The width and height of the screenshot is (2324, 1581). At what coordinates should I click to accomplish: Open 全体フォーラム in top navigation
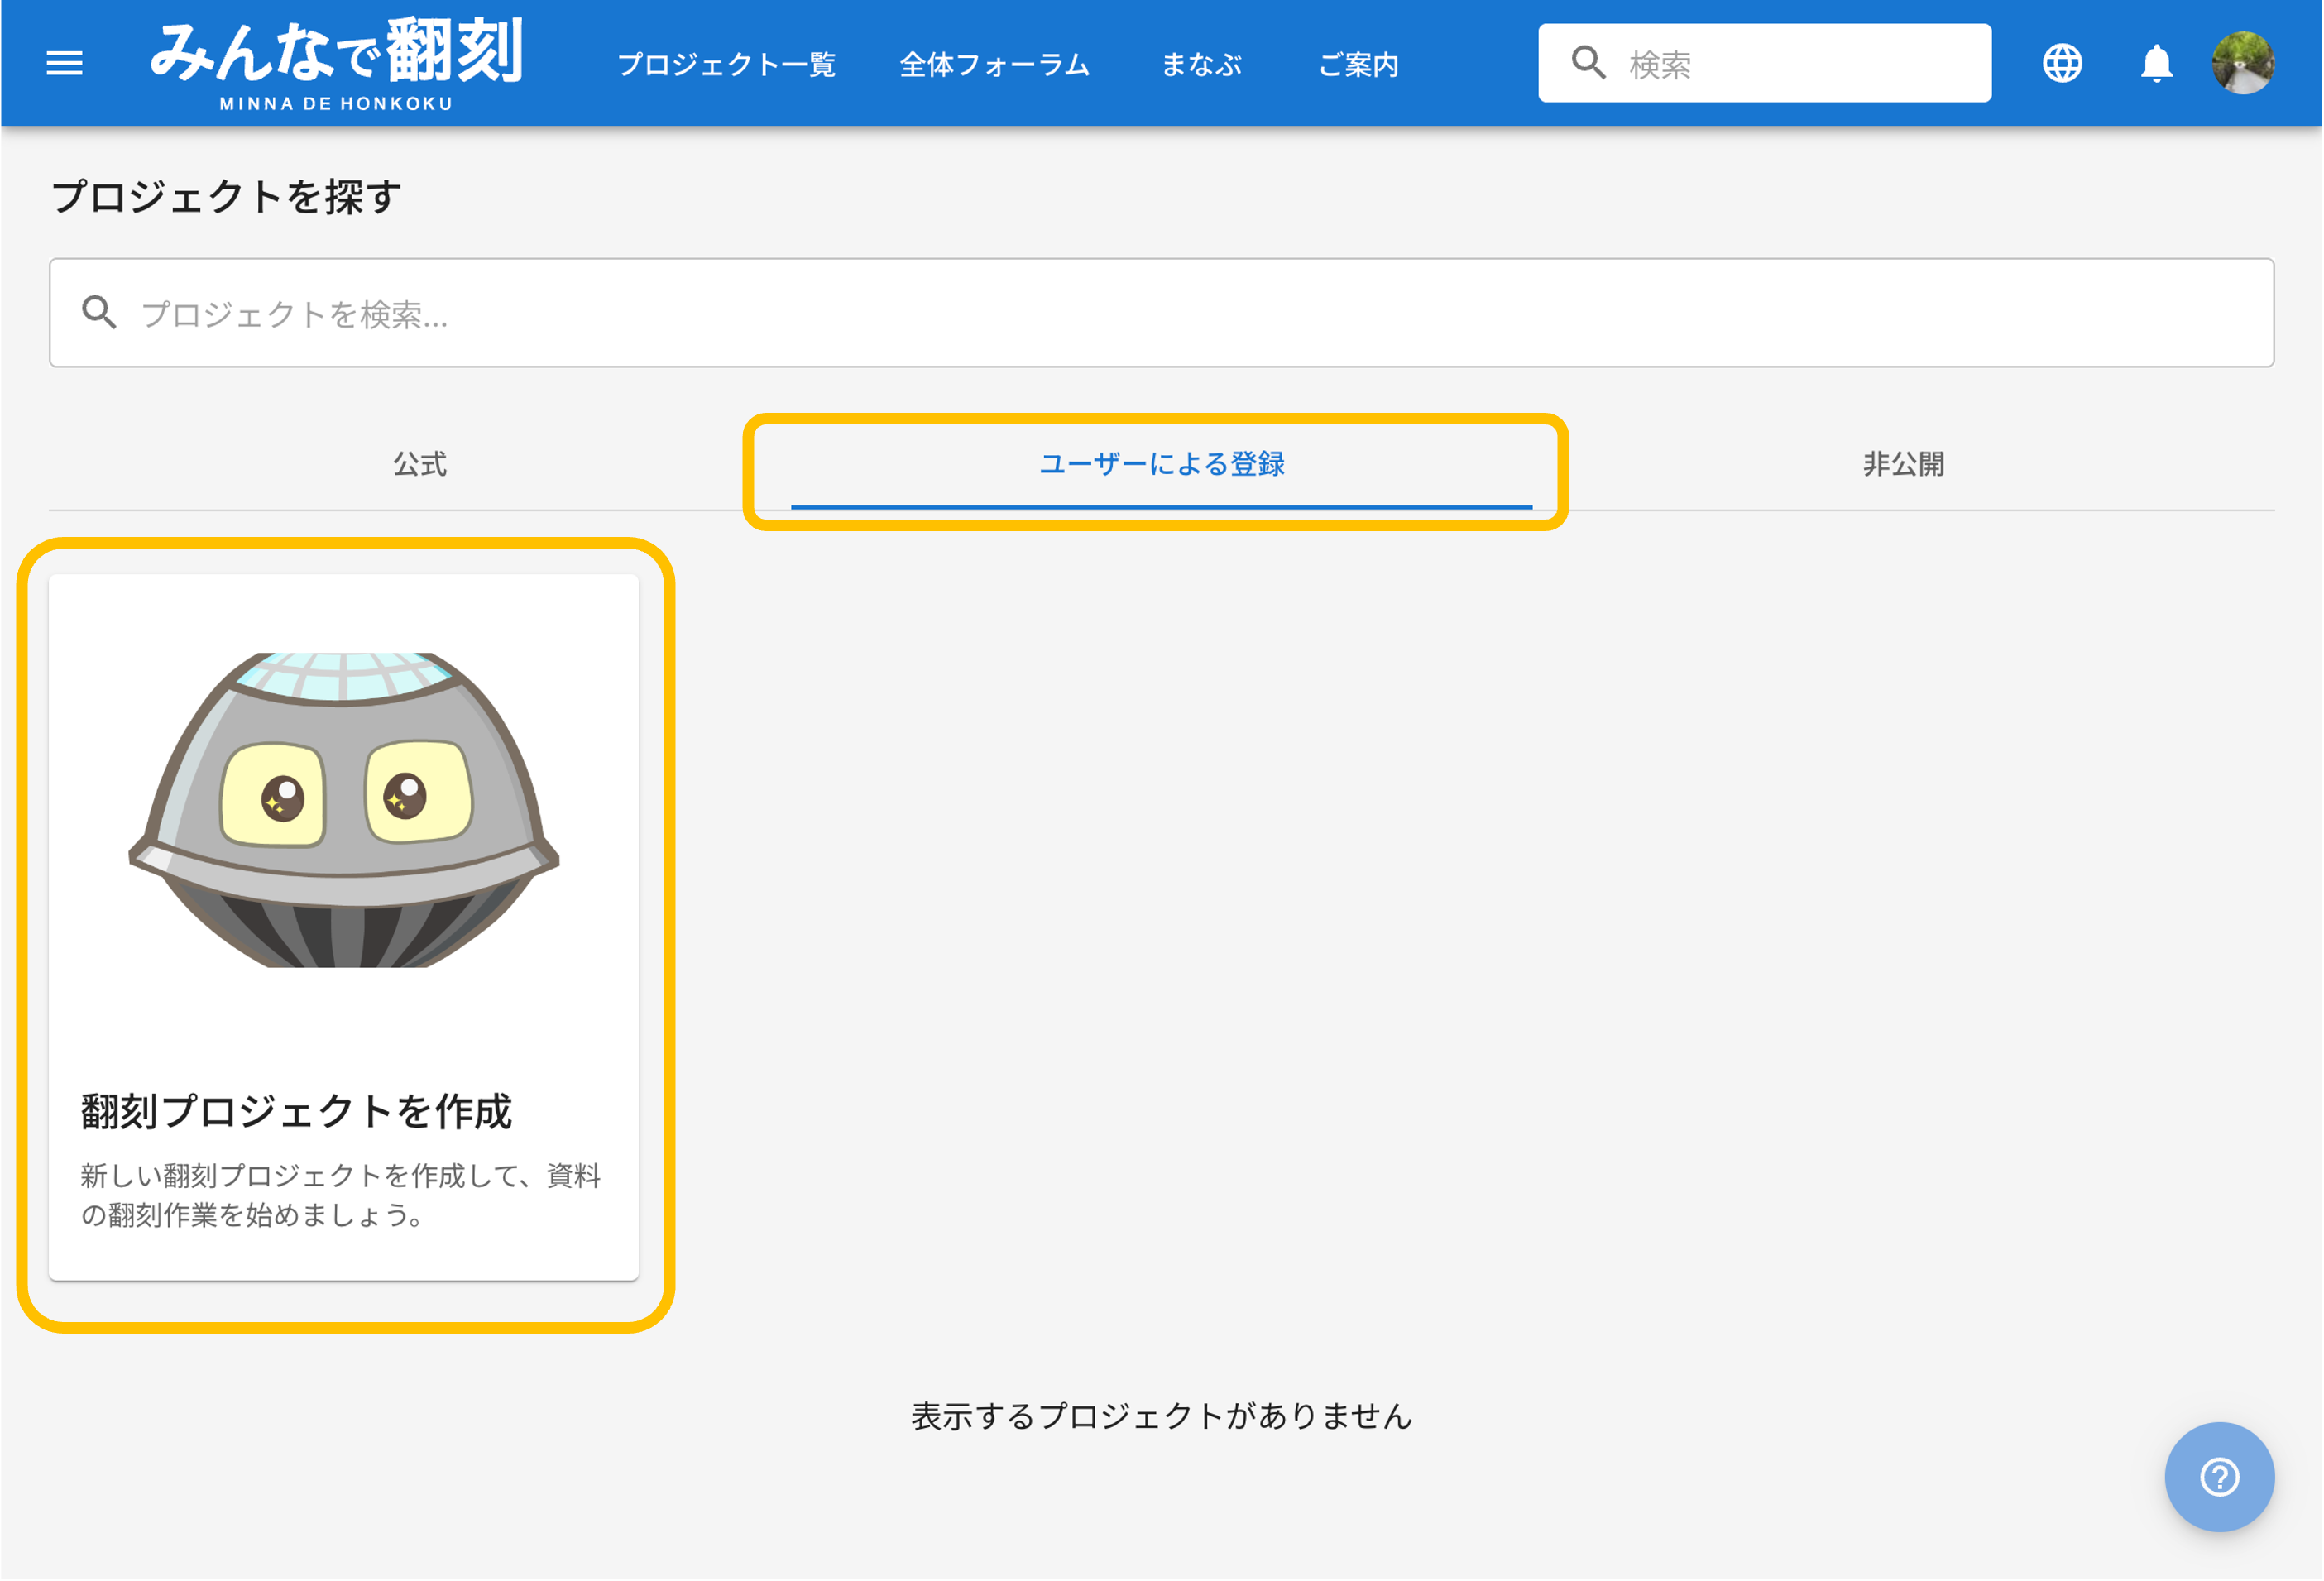[x=994, y=65]
